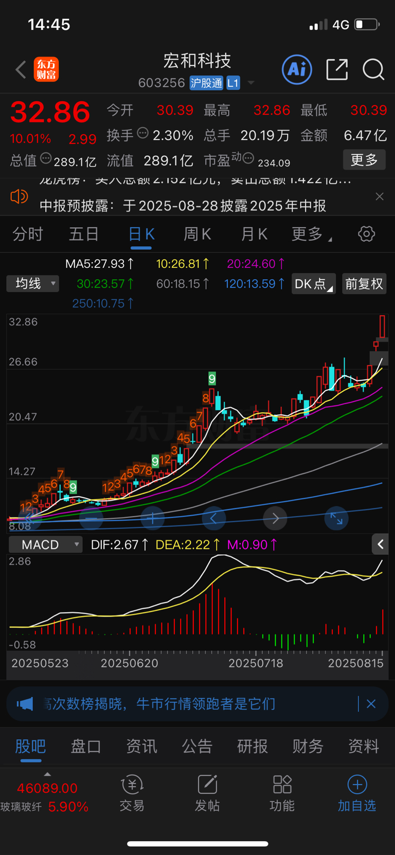Open the 更多 period dropdown tab
The image size is (395, 855).
312,234
